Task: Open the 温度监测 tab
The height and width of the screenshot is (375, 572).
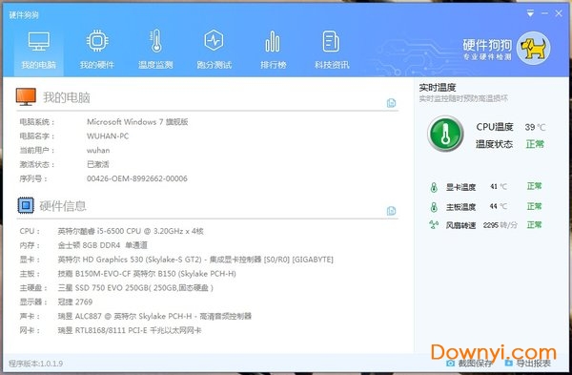Action: tap(155, 50)
